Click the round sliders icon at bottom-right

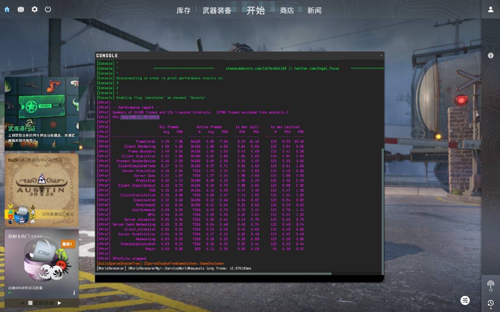coord(465,300)
